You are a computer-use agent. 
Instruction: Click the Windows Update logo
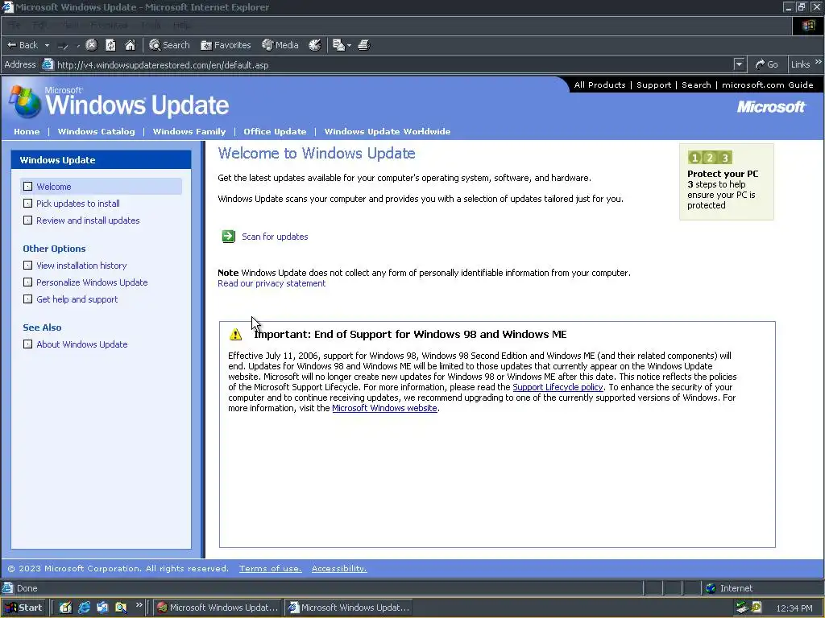pos(120,102)
